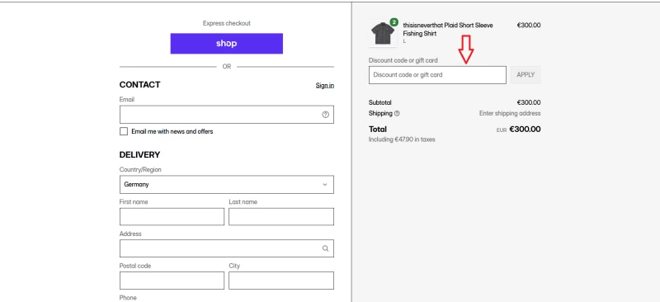
Task: Click the 'Express checkout' label
Action: pos(226,23)
